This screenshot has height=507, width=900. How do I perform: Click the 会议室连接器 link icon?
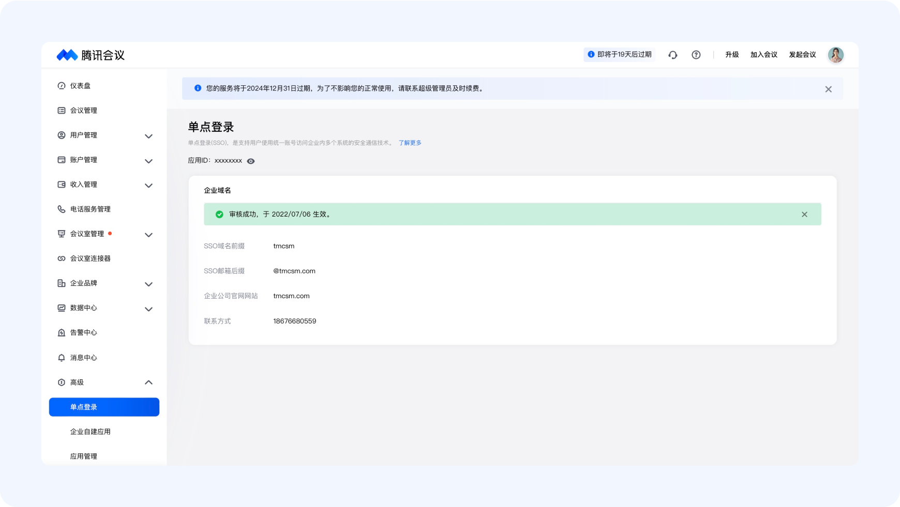(62, 258)
